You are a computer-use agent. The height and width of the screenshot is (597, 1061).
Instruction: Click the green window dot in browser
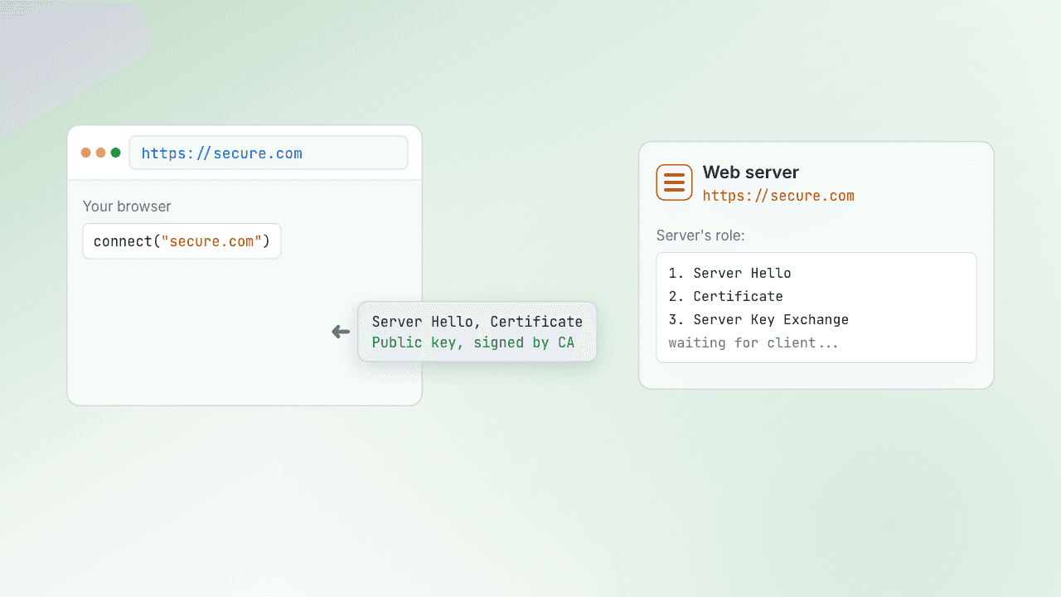click(116, 153)
